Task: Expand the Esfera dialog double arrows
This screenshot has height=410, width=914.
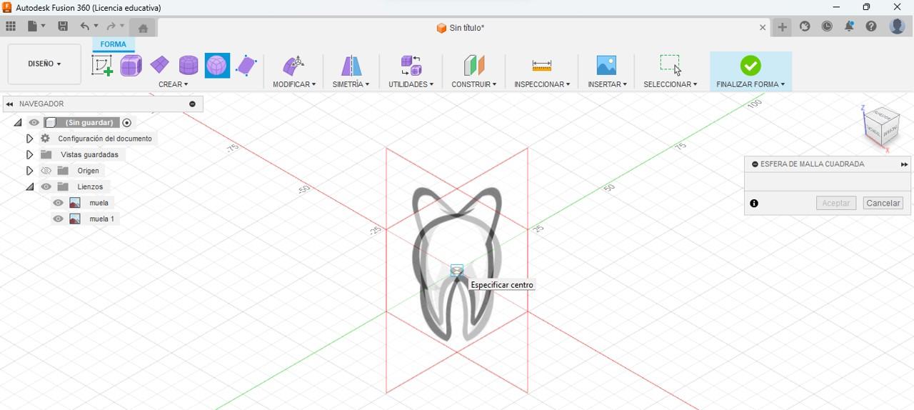Action: click(x=904, y=164)
